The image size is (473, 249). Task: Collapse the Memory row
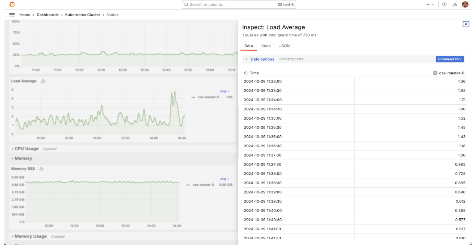pyautogui.click(x=23, y=159)
